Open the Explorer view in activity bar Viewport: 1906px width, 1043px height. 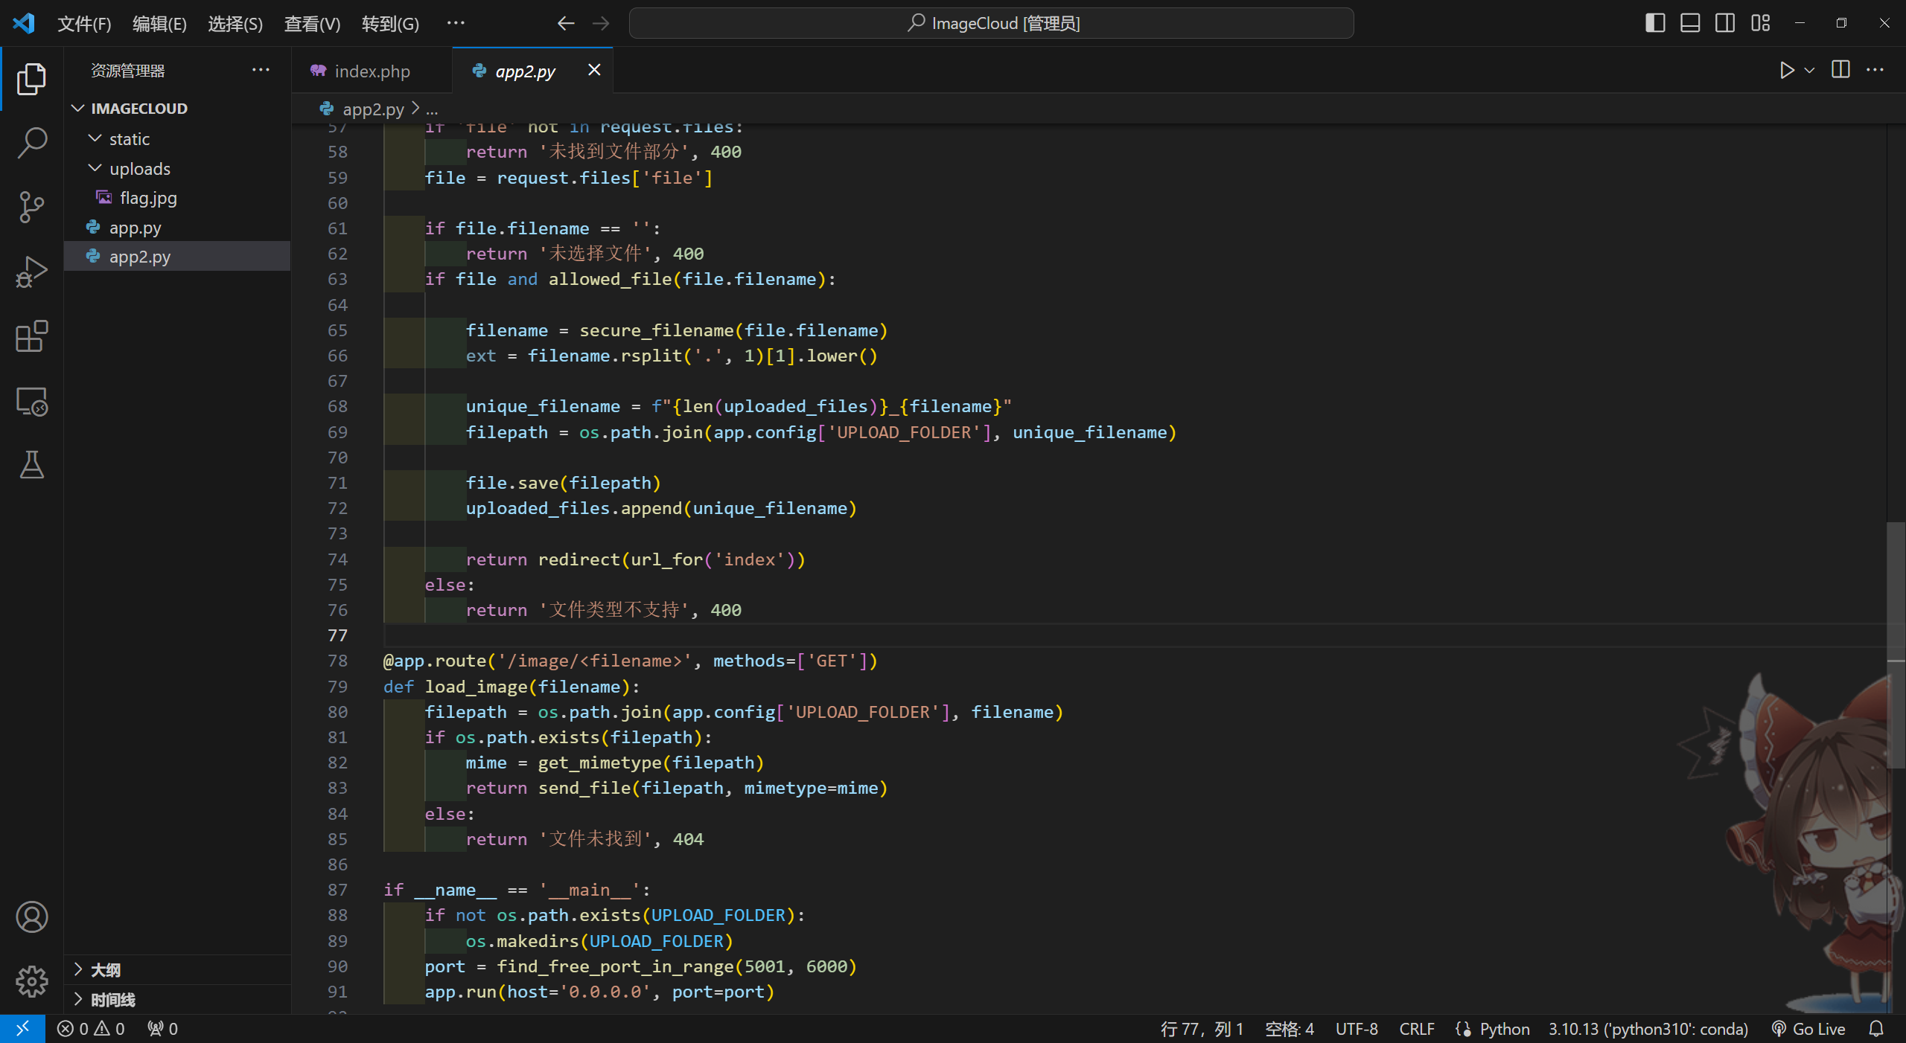[31, 79]
